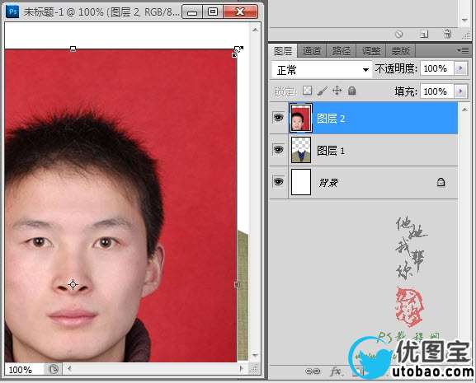Click the lock icon on the 背景 layer
This screenshot has width=476, height=383.
[x=441, y=182]
